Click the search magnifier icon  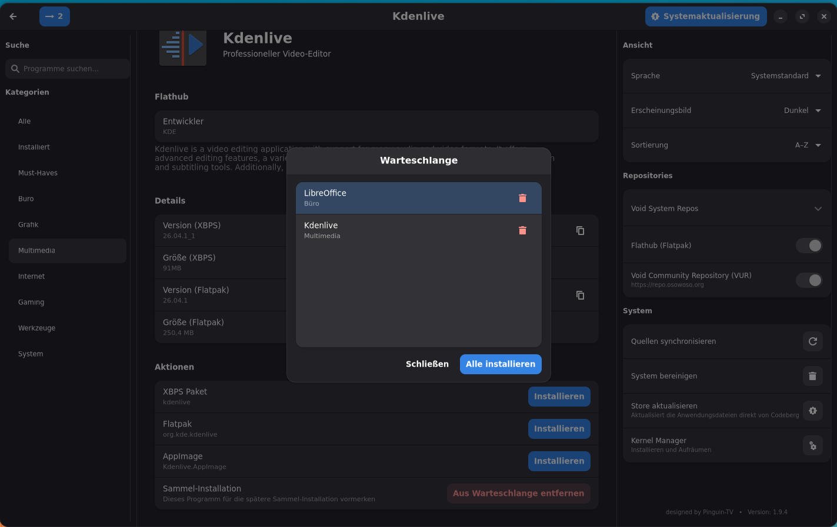[x=15, y=69]
